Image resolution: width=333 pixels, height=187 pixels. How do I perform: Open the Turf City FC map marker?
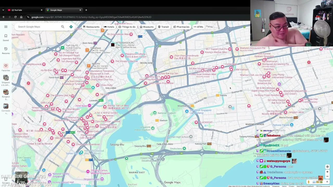pyautogui.click(x=62, y=48)
